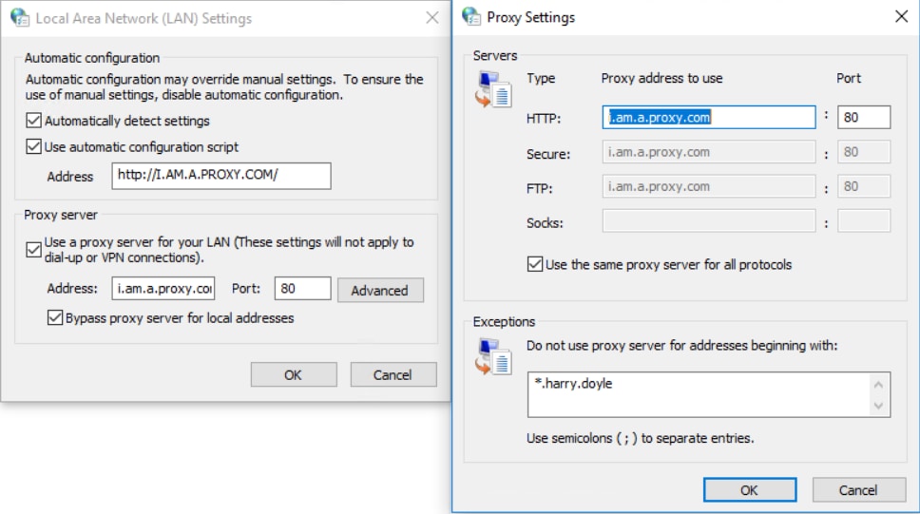This screenshot has height=514, width=920.
Task: Click the globe icon in LAN Settings title bar
Action: [x=19, y=18]
